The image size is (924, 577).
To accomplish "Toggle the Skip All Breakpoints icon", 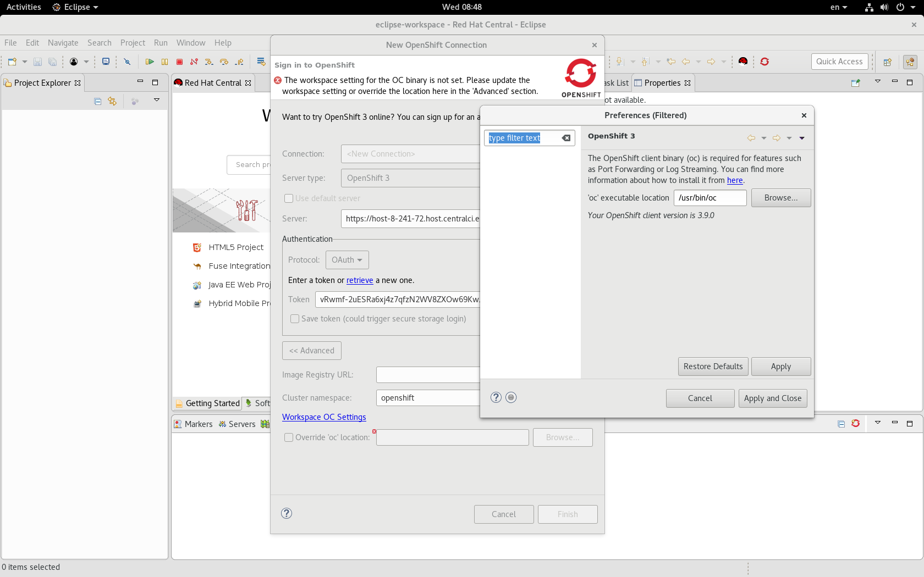I will (127, 62).
